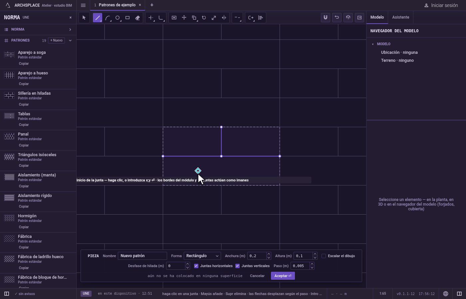Choose the rotate tool
466x299 pixels.
[x=204, y=18]
